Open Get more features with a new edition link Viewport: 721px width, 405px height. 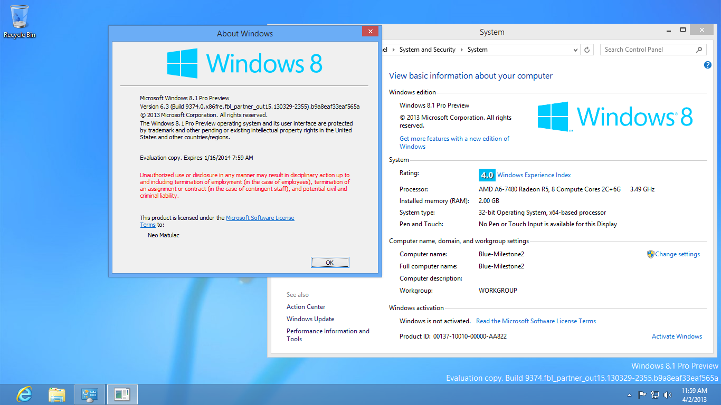454,142
